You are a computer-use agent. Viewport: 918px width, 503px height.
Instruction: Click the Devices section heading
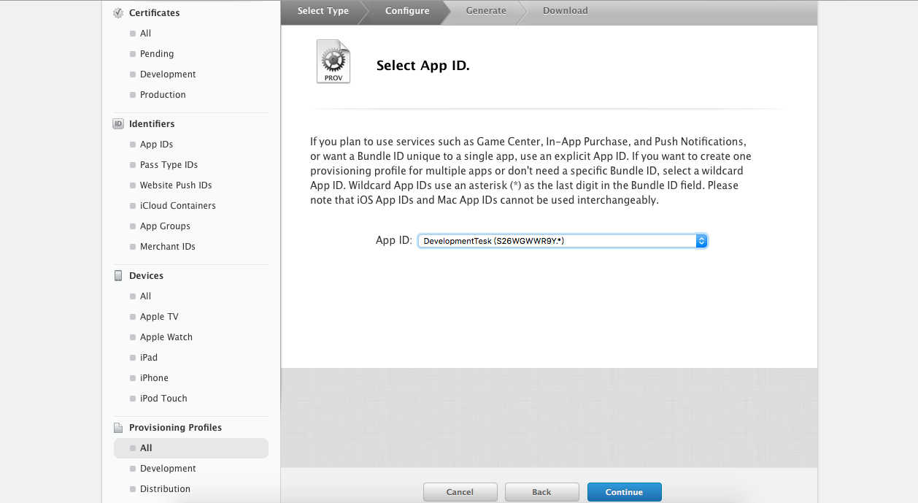tap(146, 276)
